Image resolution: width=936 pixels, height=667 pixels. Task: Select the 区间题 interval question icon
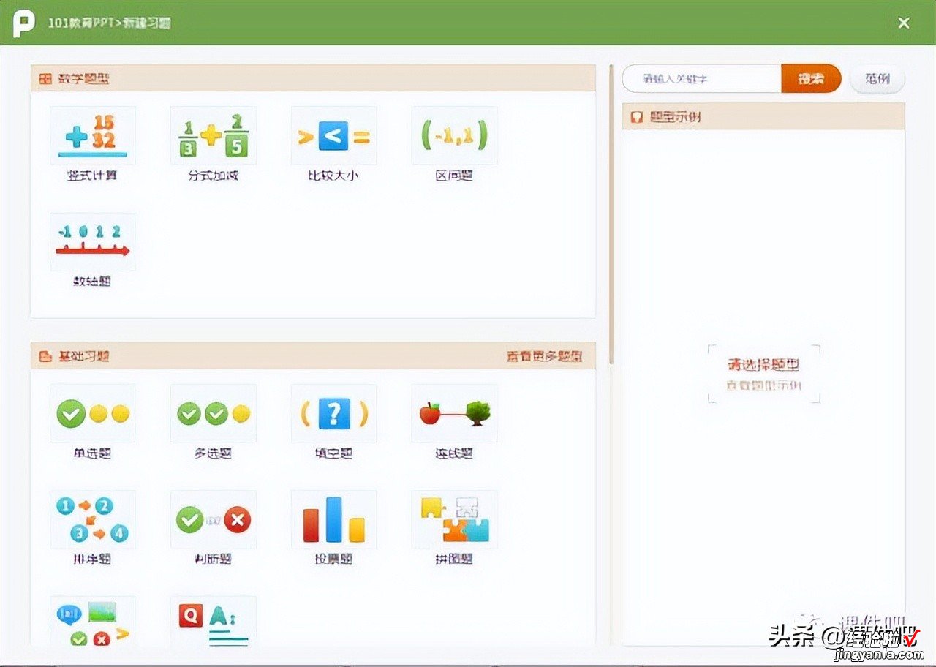(454, 136)
